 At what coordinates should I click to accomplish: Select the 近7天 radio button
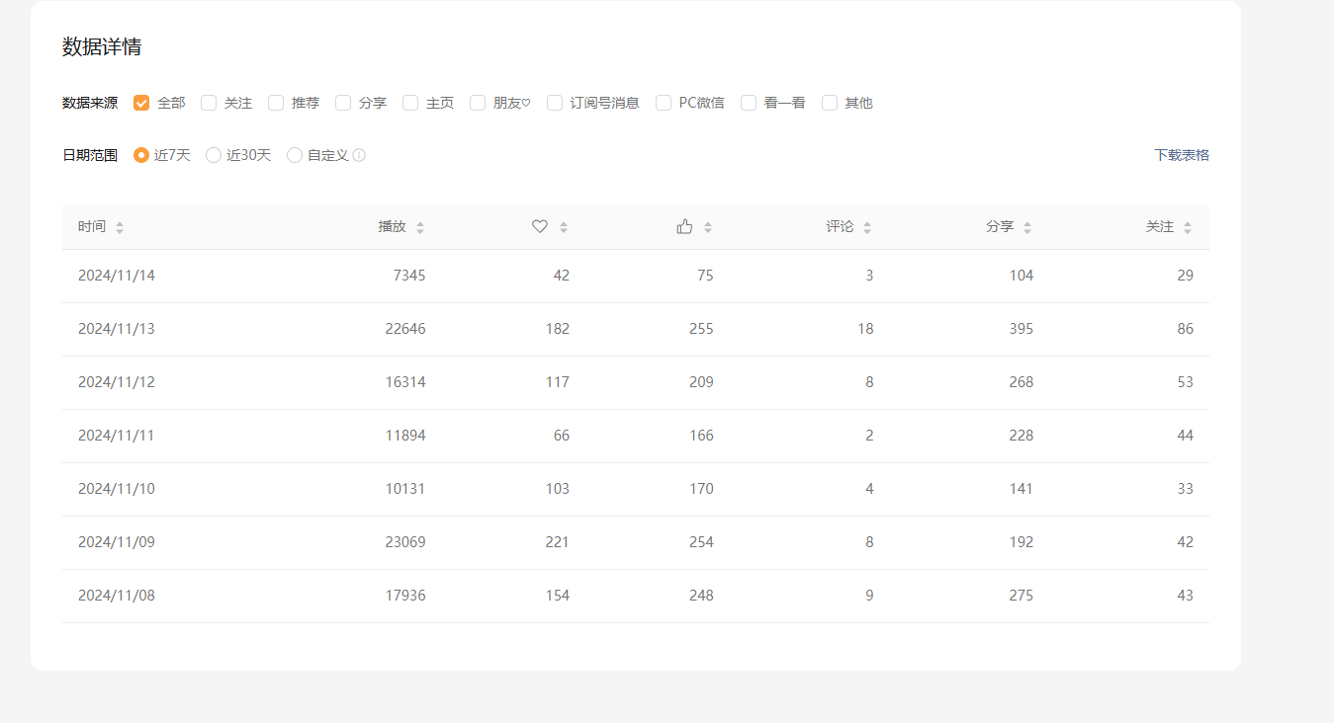141,155
